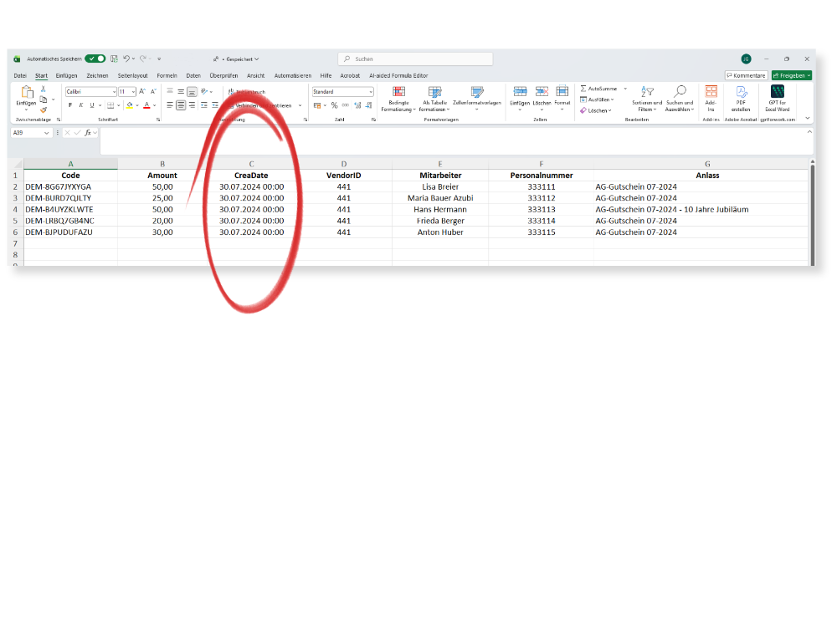Screen dimensions: 837x627
Task: Expand the name box dropdown arrow
Action: (x=47, y=133)
